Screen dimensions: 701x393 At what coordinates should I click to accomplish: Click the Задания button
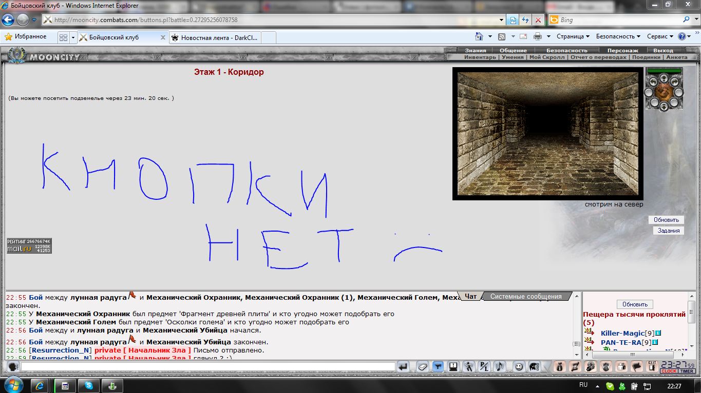click(669, 231)
